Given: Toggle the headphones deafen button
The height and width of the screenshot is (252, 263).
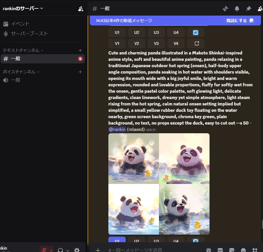Looking at the screenshot, I should [x=60, y=250].
